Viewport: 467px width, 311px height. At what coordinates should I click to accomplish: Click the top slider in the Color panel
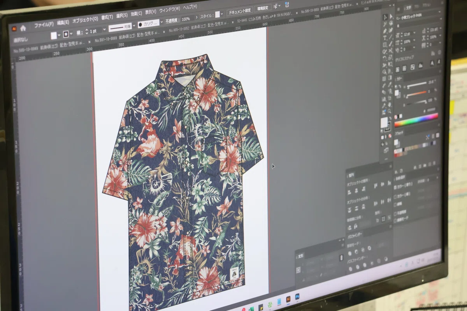pos(417,84)
